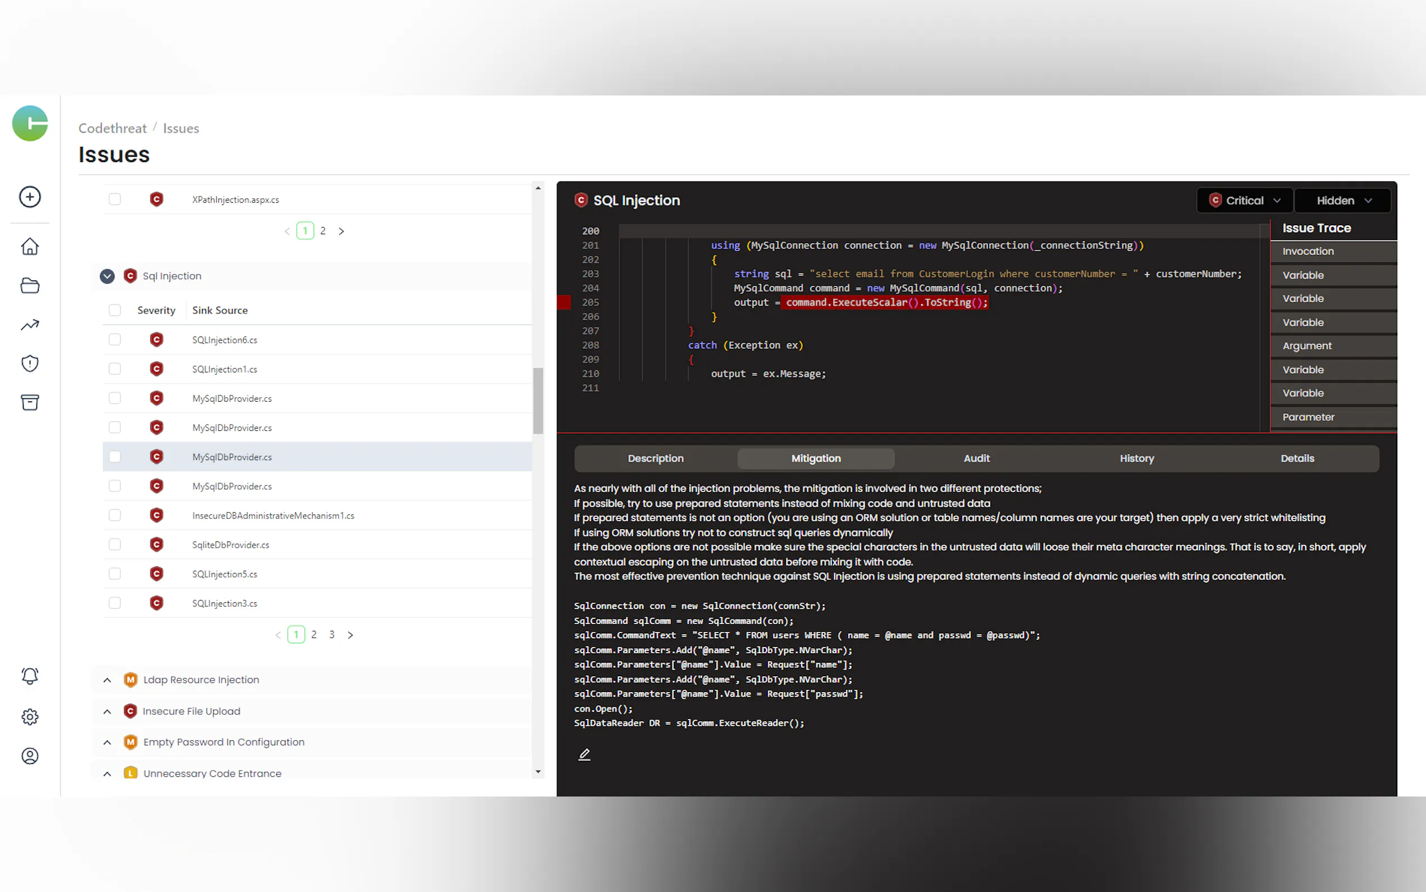Open the home icon in the sidebar
Screen dimensions: 1426x892
30,247
